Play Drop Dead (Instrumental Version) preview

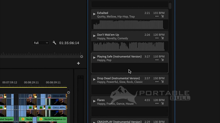(x=94, y=79)
